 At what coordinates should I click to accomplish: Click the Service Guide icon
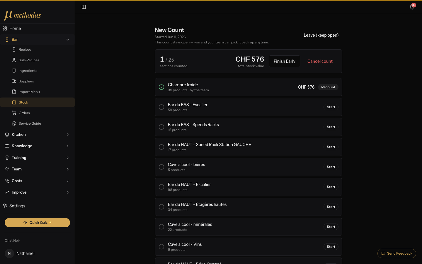click(14, 123)
